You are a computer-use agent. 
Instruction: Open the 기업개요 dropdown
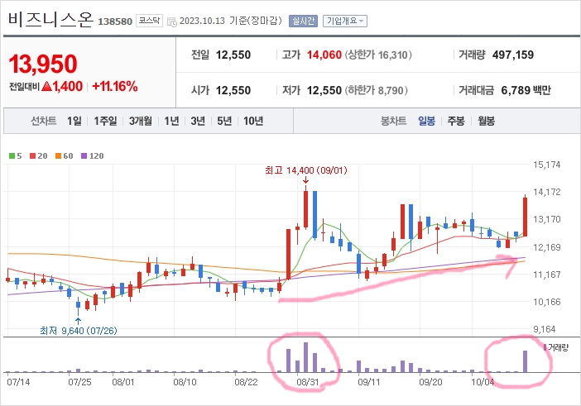pos(345,21)
